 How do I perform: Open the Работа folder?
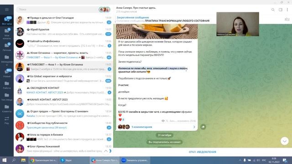point(7,85)
